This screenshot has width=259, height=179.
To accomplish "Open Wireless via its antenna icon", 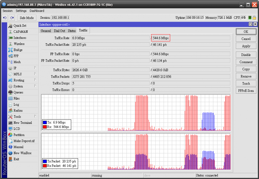I will (10, 44).
